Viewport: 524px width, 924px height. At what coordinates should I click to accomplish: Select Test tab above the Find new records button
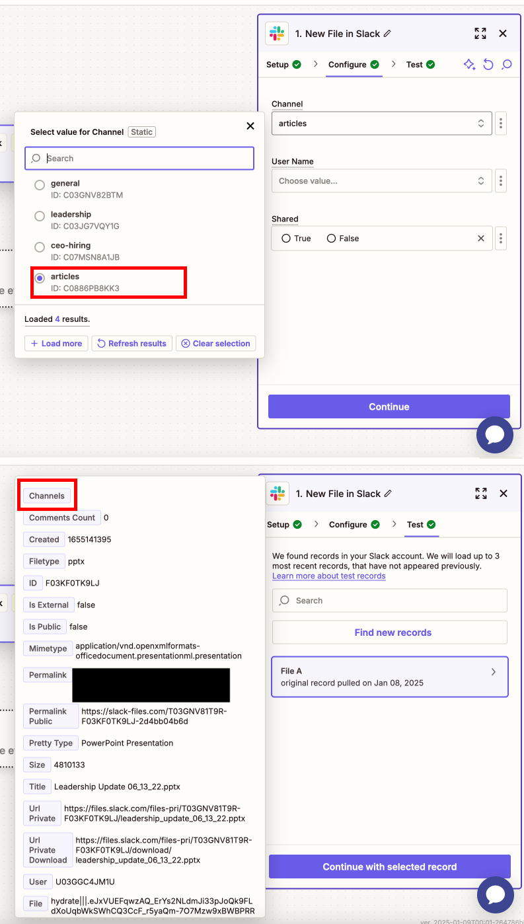421,525
